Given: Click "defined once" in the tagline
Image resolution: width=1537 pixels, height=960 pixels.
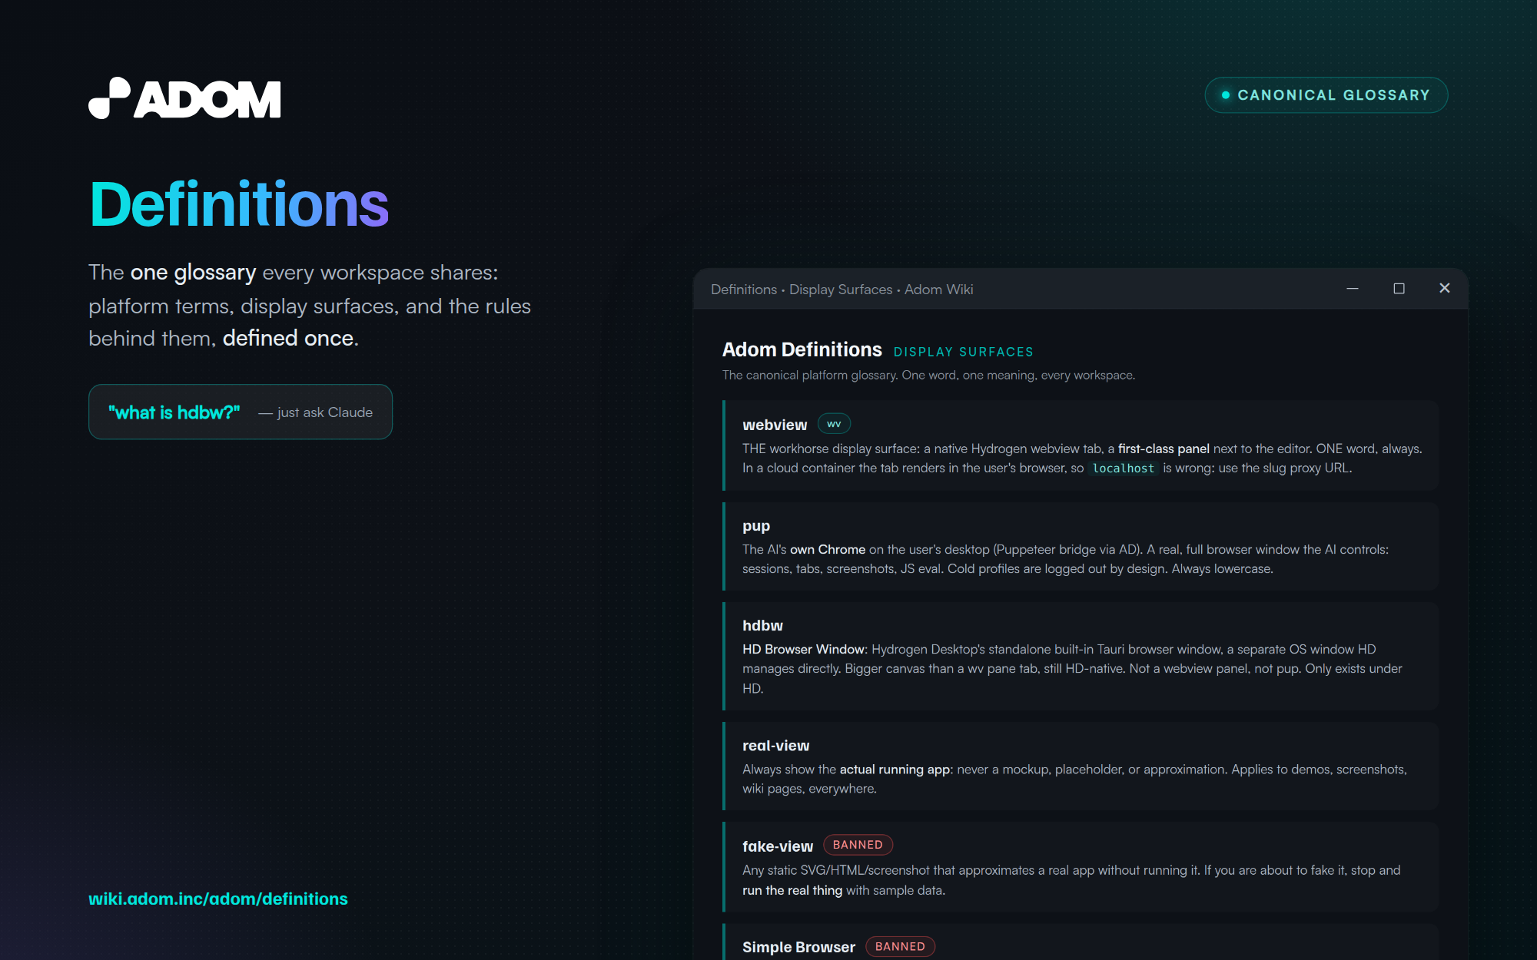Looking at the screenshot, I should pyautogui.click(x=288, y=338).
